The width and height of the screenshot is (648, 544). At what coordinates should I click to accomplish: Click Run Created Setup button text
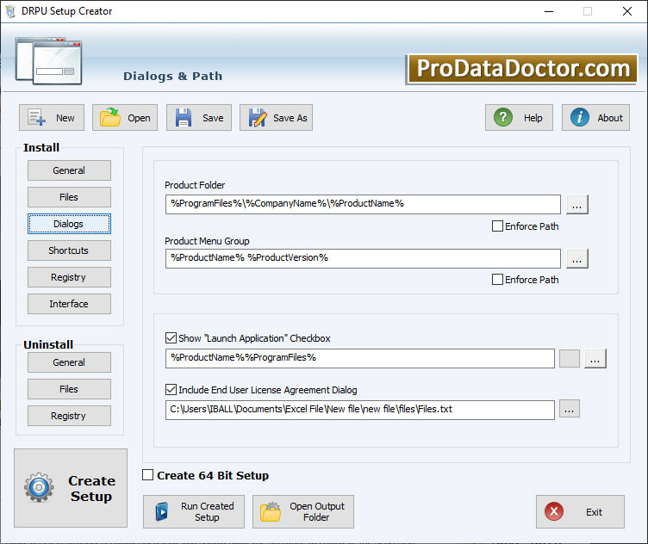pos(207,512)
